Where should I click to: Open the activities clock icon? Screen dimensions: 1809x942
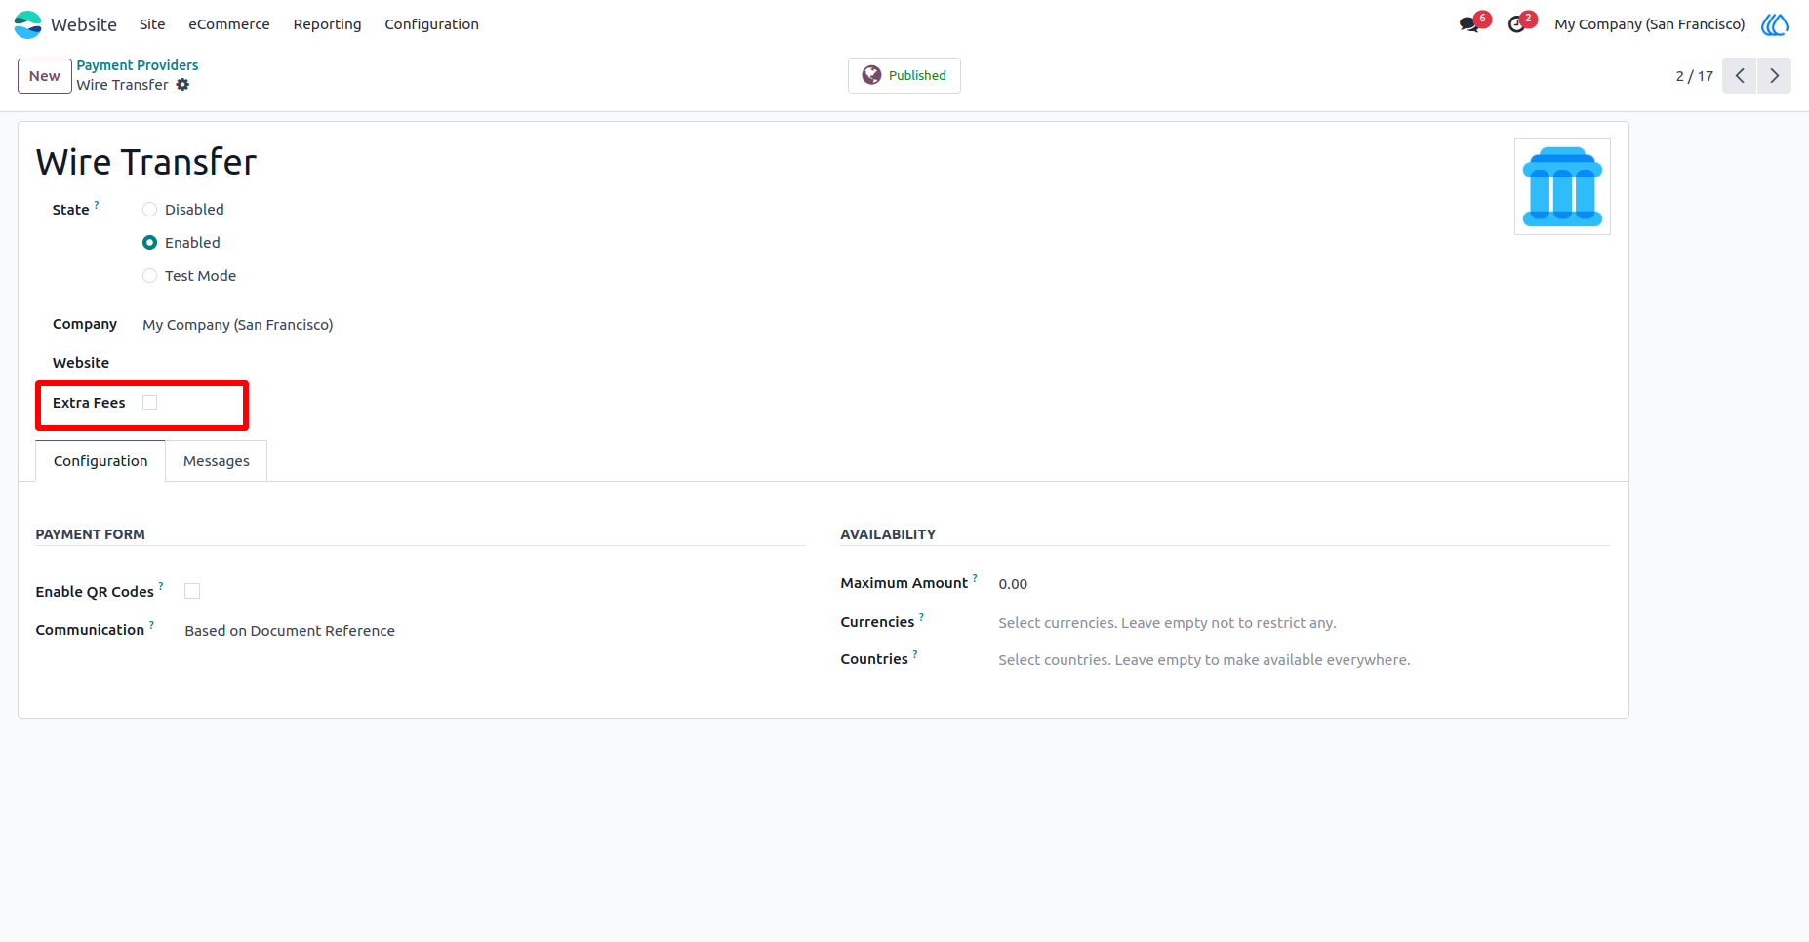click(x=1516, y=24)
